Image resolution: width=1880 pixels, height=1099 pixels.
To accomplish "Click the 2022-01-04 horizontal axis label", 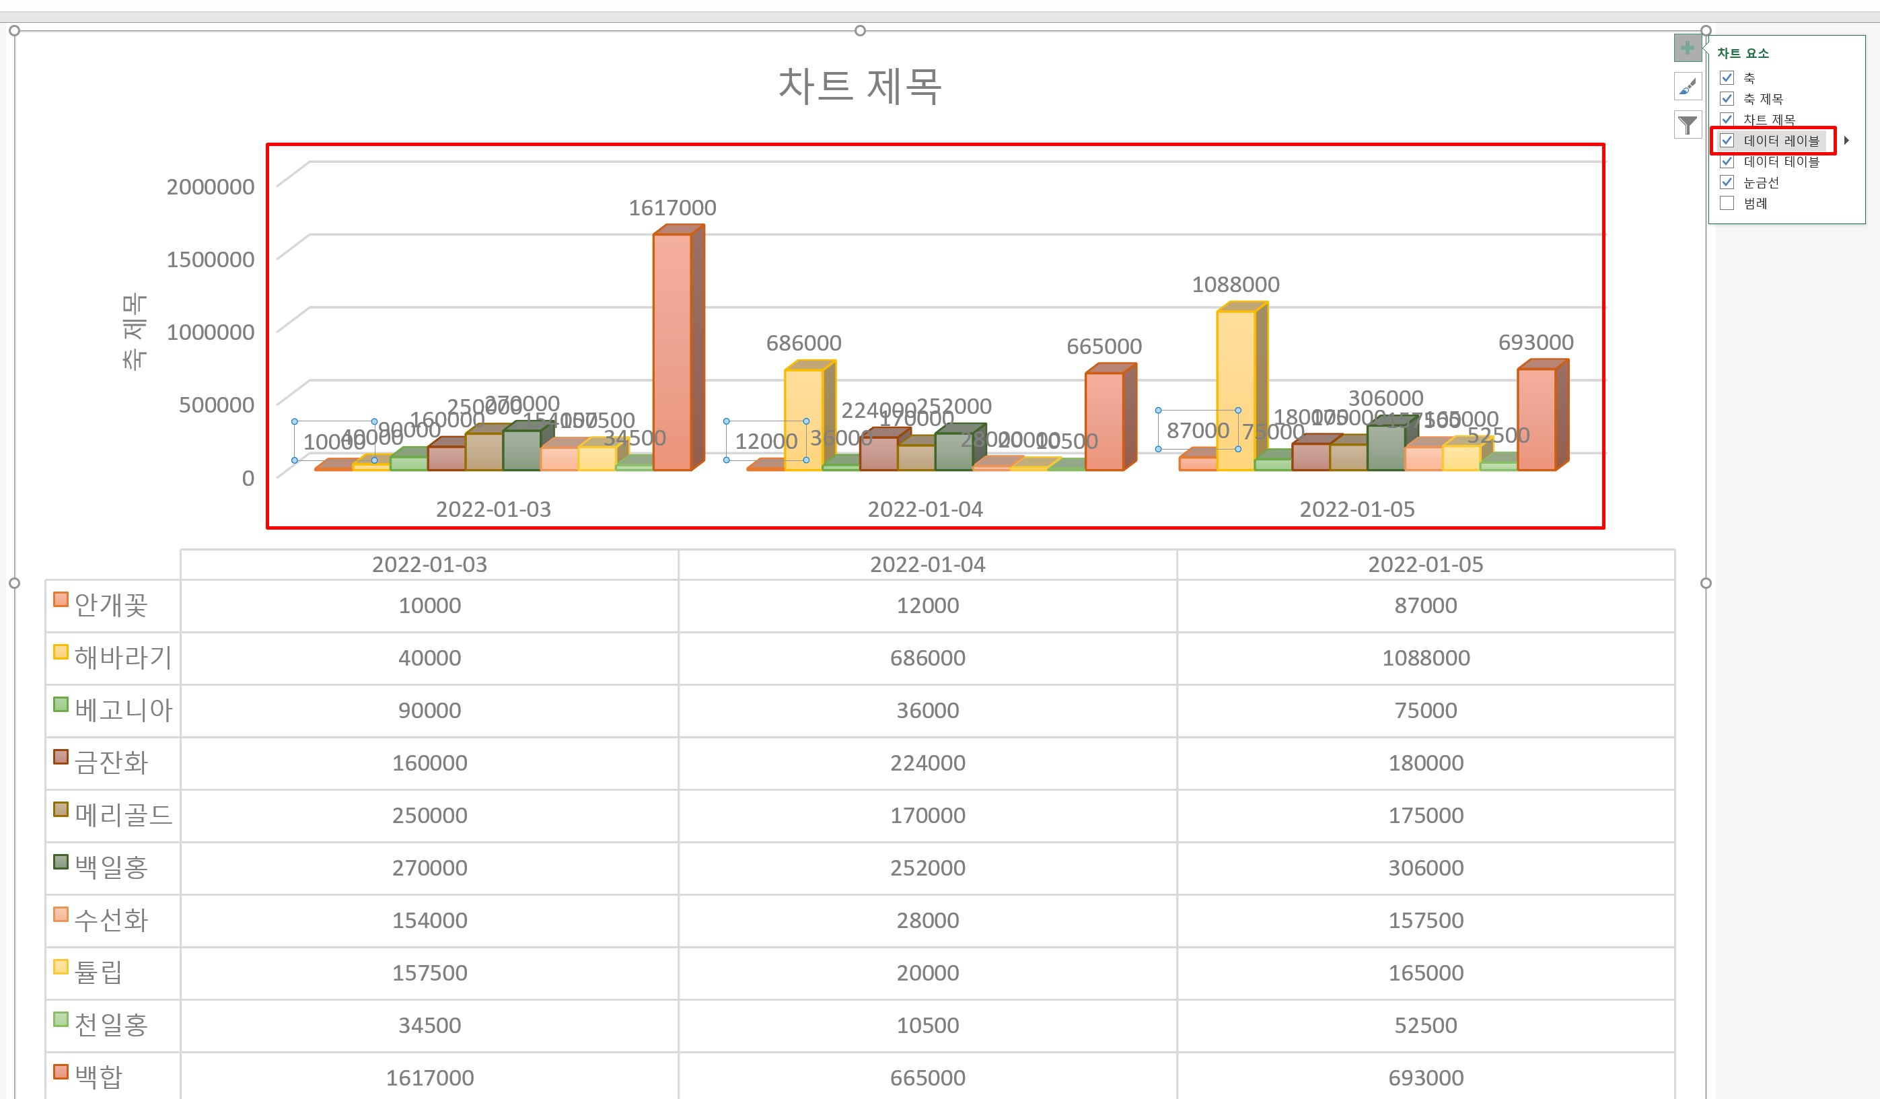I will point(925,509).
